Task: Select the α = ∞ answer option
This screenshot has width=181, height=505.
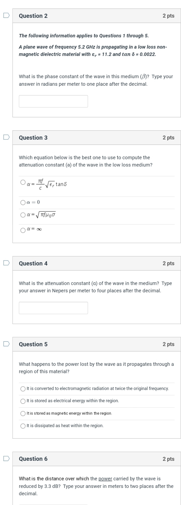Action: pyautogui.click(x=23, y=230)
